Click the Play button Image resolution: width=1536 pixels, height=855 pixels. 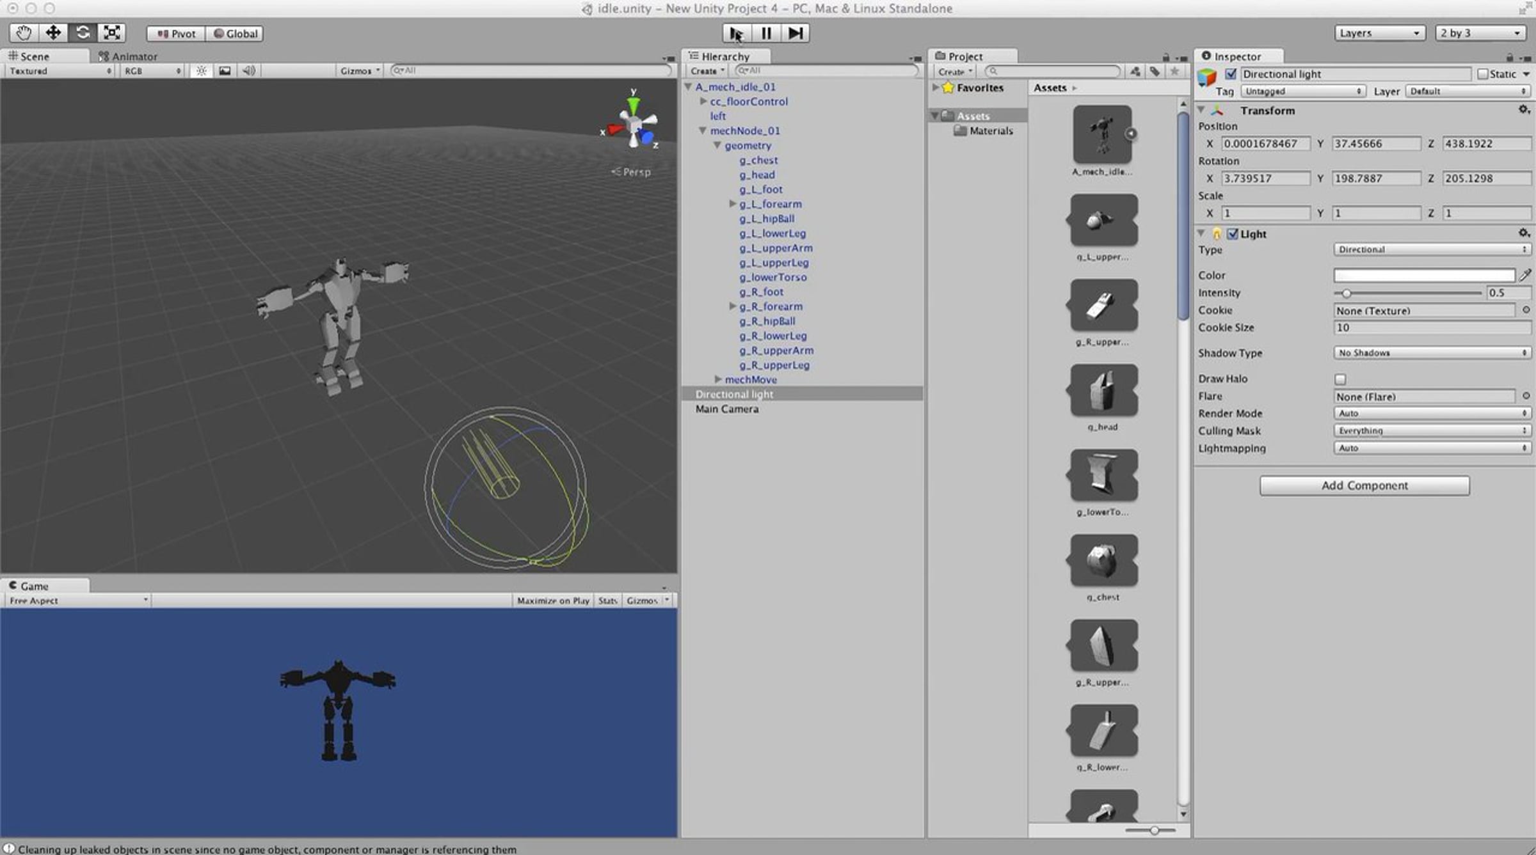tap(737, 33)
